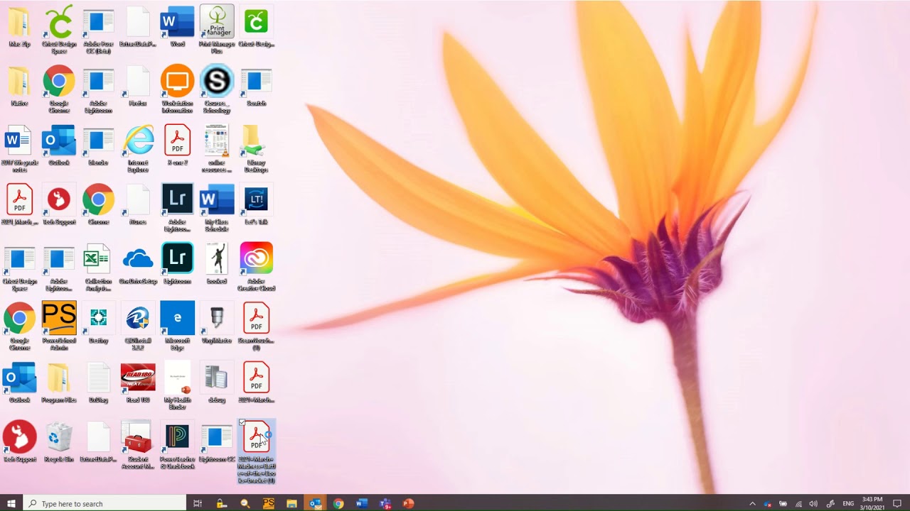The width and height of the screenshot is (910, 511).
Task: Select the 2017 6th grade notes document
Action: (19, 149)
